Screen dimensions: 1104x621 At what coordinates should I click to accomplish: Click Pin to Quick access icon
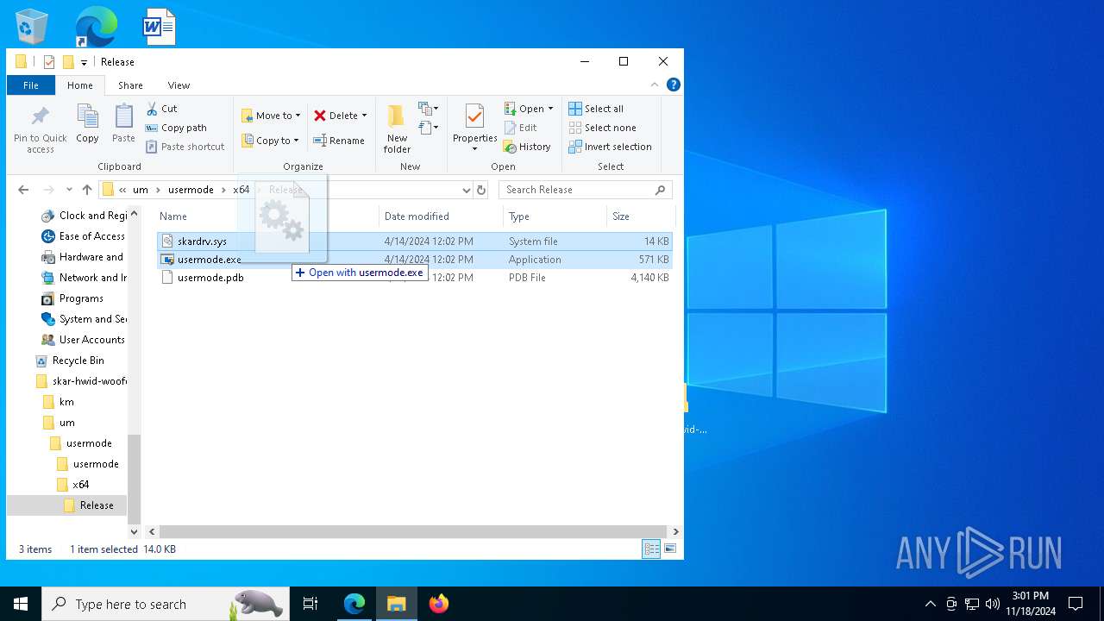click(x=40, y=116)
